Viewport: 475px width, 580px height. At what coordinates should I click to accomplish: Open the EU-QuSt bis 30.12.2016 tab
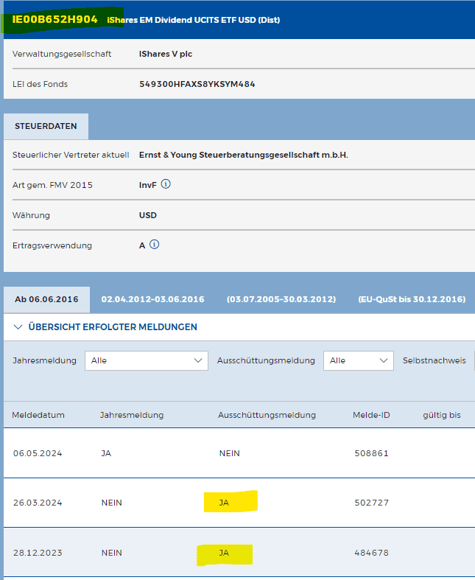pos(411,299)
